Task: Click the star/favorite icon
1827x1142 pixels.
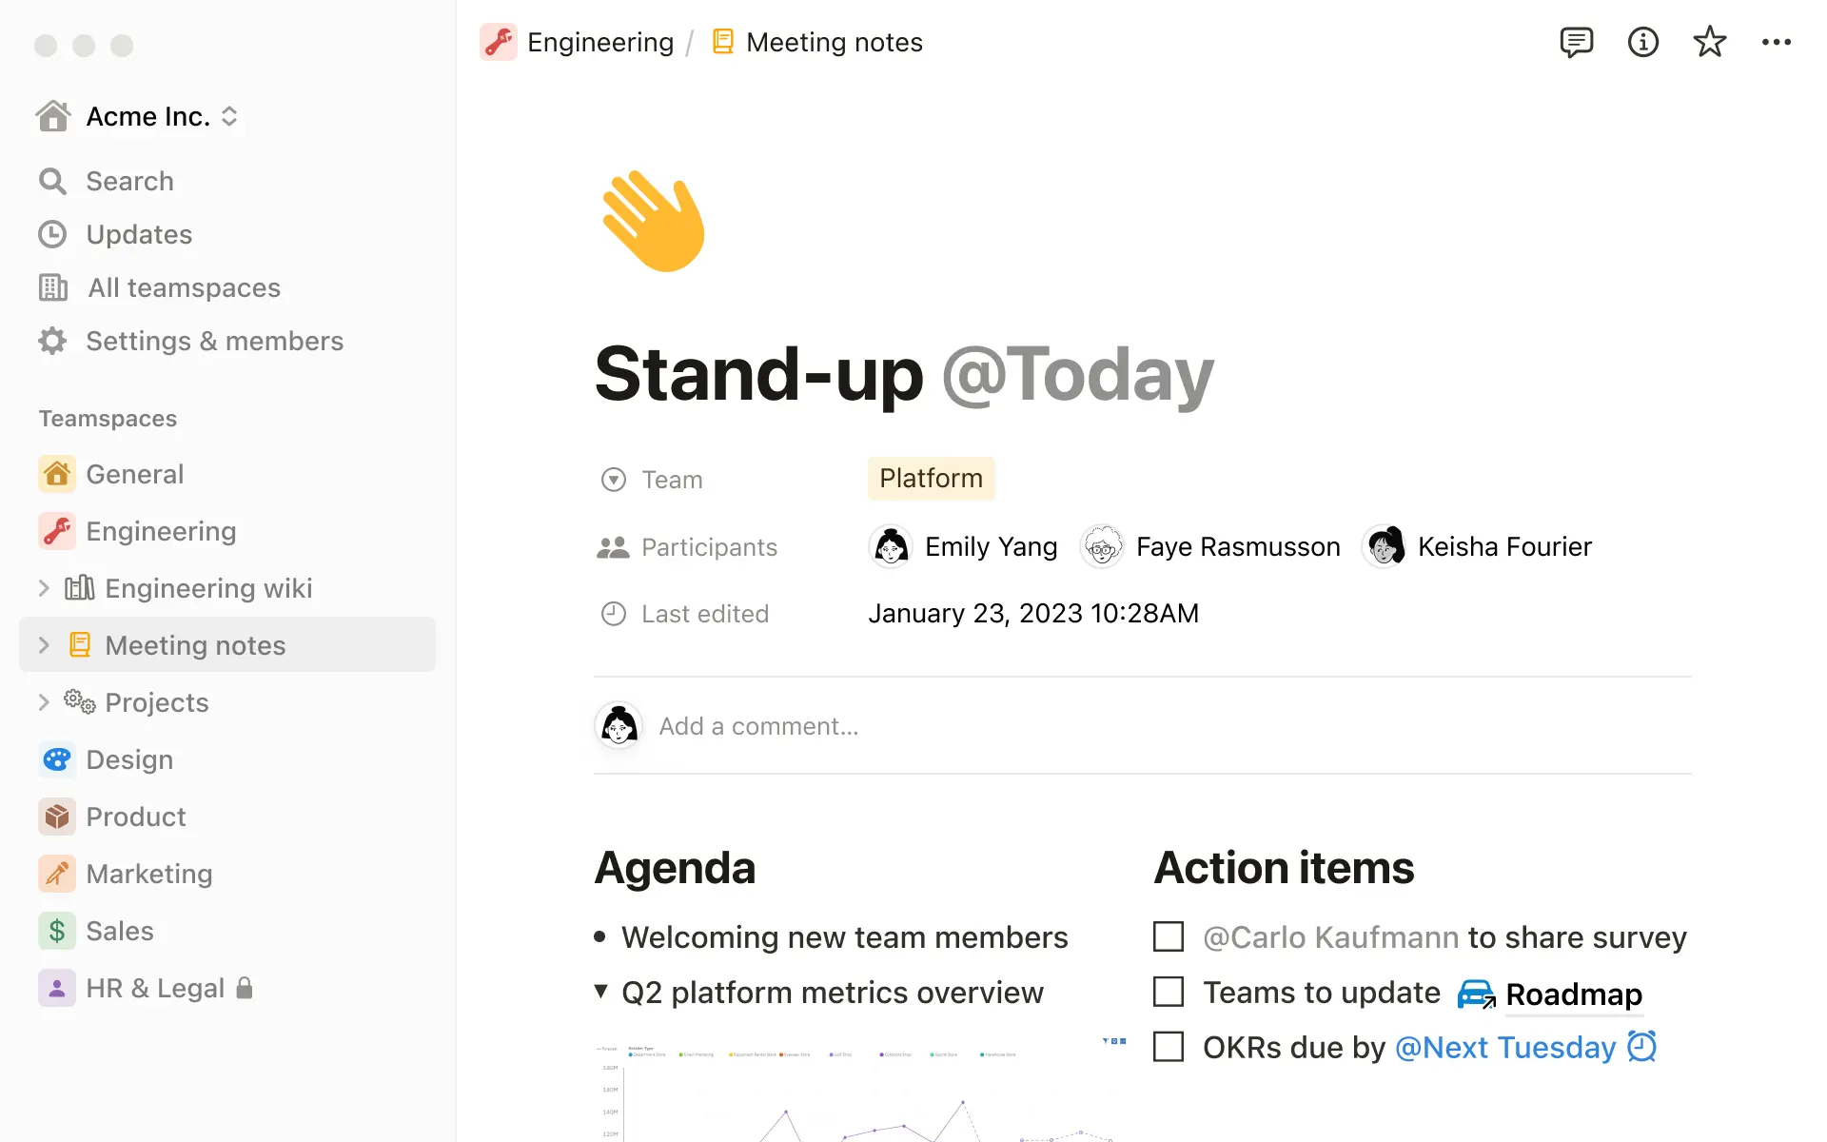Action: (1710, 42)
